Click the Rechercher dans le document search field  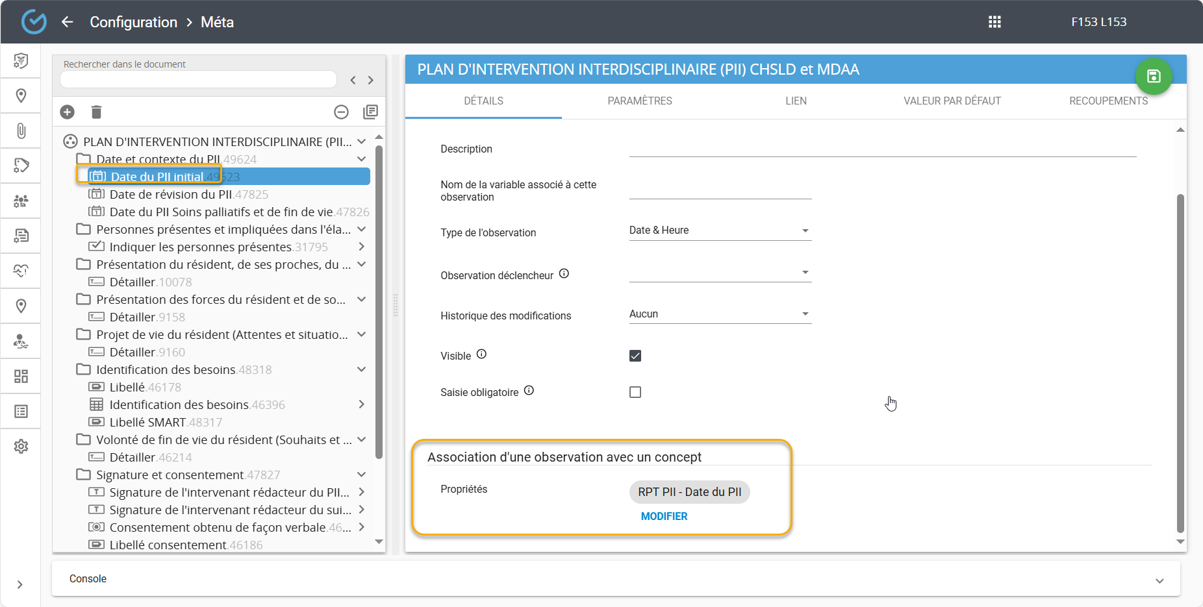(198, 79)
